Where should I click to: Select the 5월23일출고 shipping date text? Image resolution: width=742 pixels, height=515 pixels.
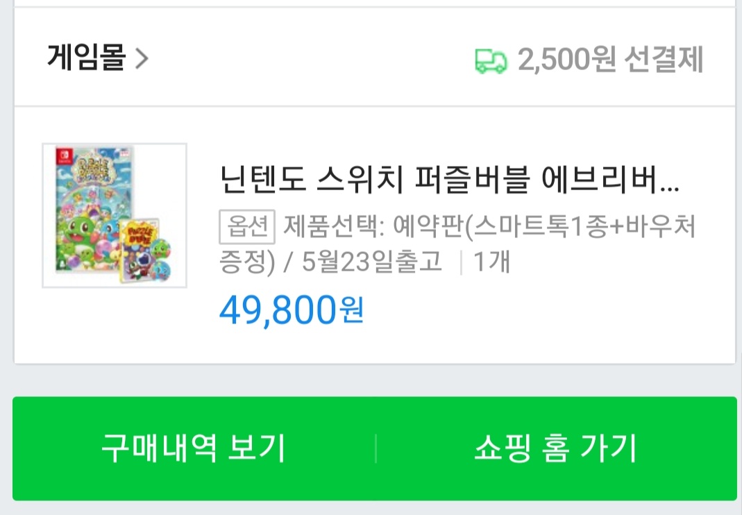(x=371, y=262)
